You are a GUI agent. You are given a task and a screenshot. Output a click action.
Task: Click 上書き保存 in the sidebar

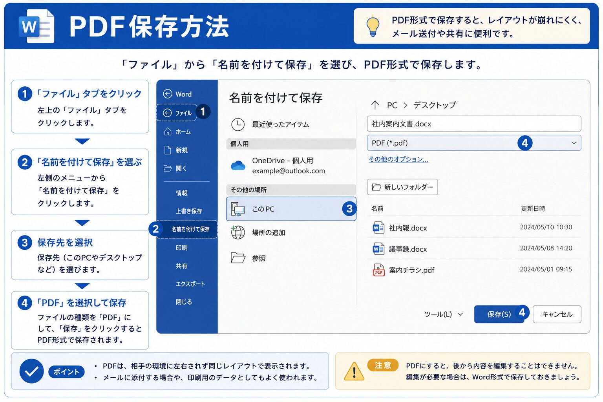pos(189,211)
